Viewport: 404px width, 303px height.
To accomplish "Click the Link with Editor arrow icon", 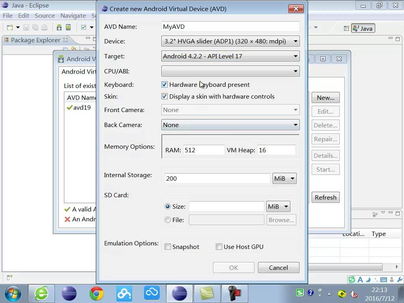I will pyautogui.click(x=74, y=49).
